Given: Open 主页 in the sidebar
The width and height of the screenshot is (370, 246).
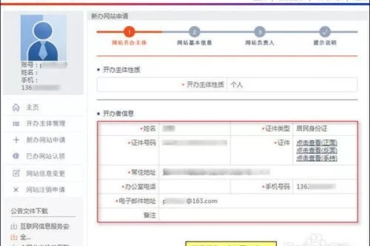Looking at the screenshot, I should point(32,108).
